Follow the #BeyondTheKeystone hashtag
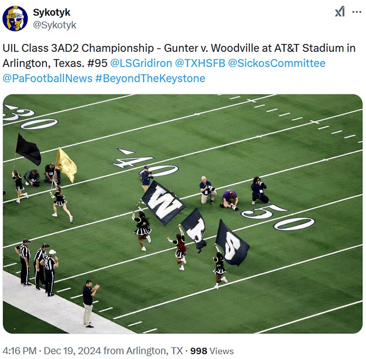Screen dimensions: 366x359 150,78
